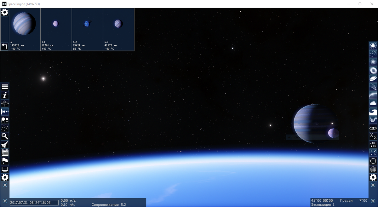Open the locations flag icon
378x207 pixels.
(x=5, y=161)
